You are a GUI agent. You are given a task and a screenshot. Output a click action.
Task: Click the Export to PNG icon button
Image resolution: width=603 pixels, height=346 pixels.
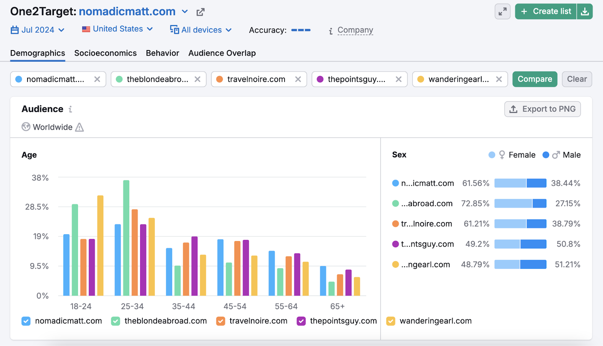click(x=513, y=109)
